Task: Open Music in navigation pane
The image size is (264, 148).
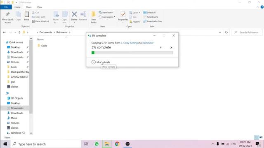Action: click(x=12, y=118)
